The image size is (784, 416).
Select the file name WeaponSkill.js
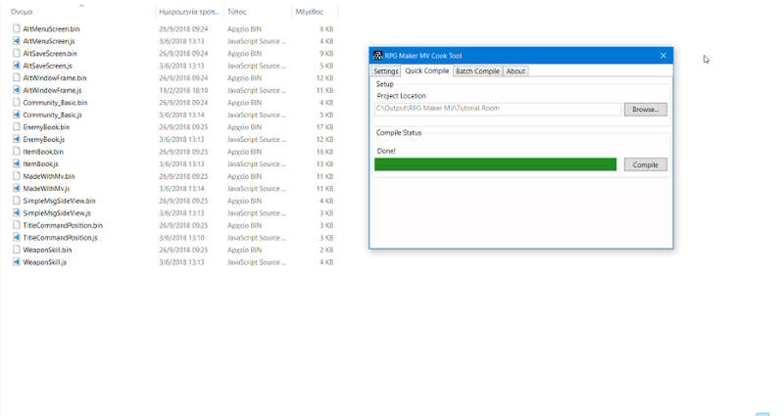click(44, 262)
